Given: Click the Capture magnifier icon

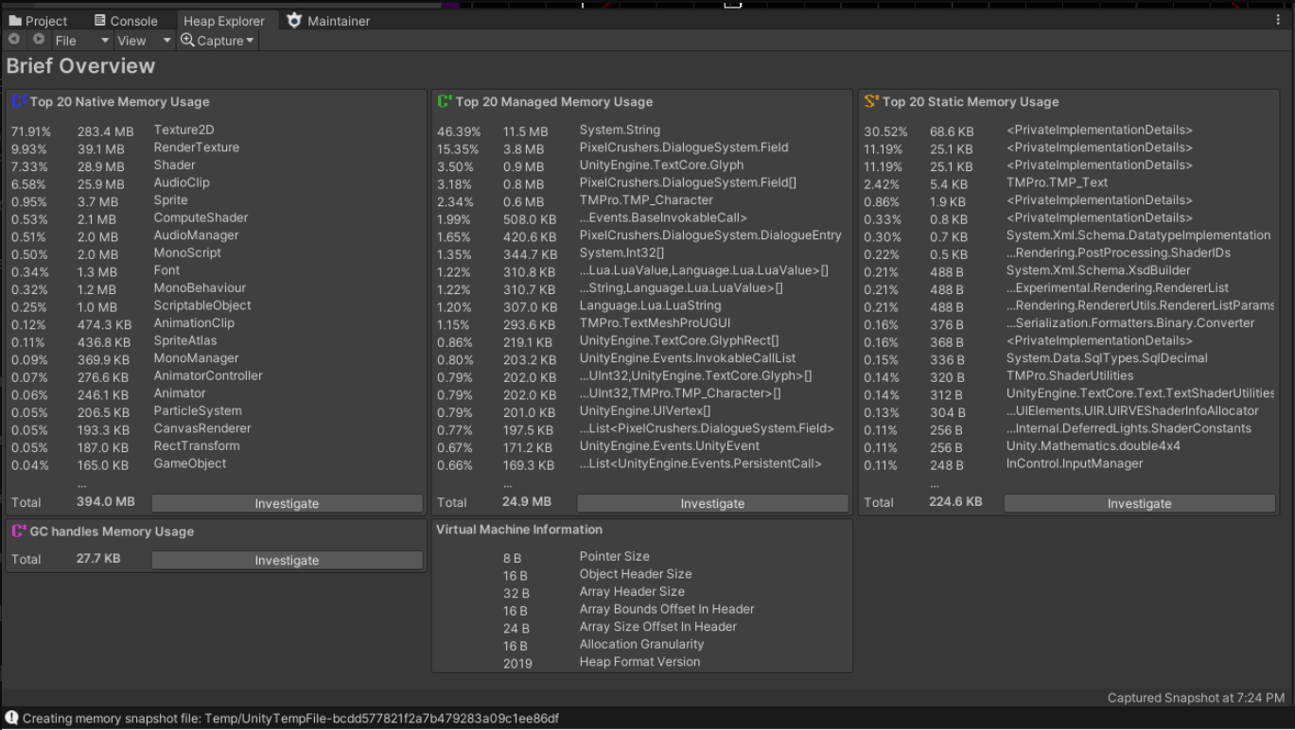Looking at the screenshot, I should [187, 40].
